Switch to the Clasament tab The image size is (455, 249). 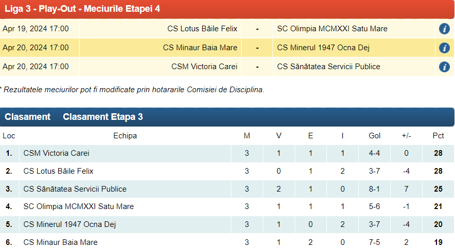28,117
